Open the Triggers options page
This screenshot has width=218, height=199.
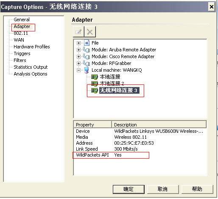coord(22,53)
